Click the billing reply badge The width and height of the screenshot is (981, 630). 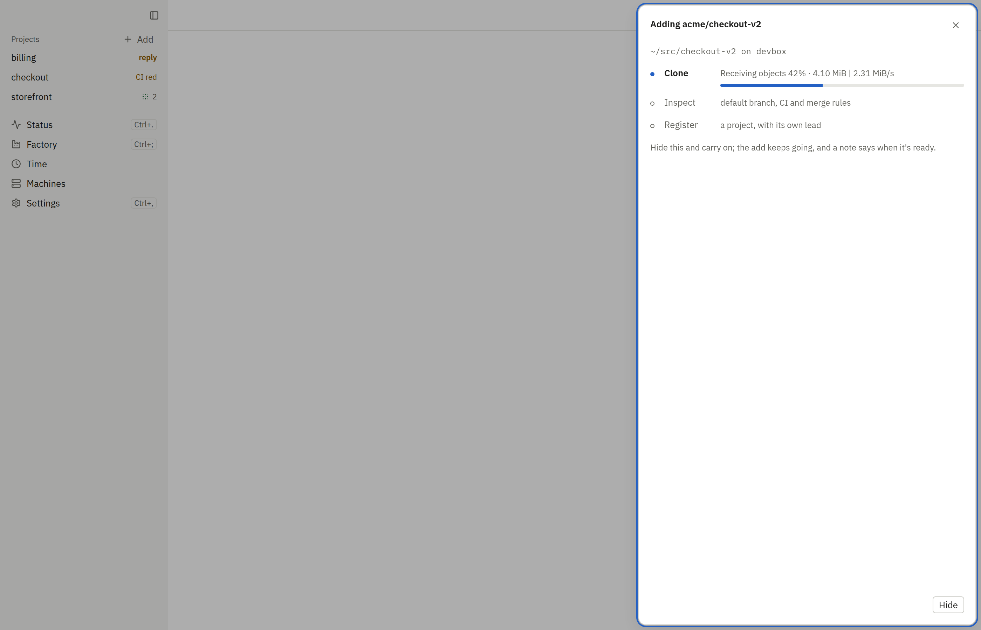coord(148,58)
